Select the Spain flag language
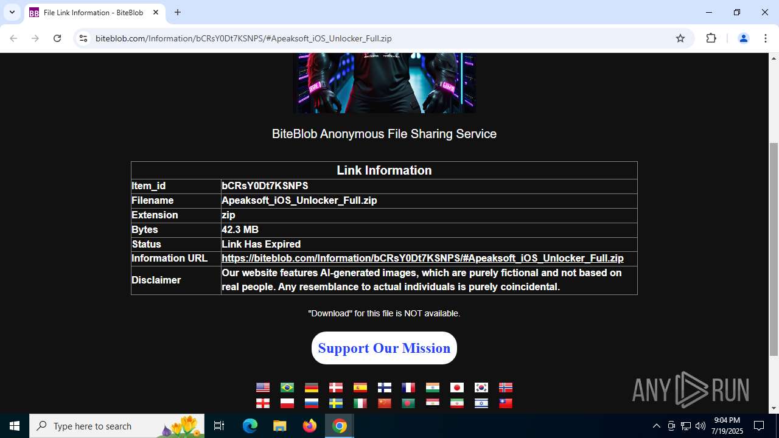 360,388
